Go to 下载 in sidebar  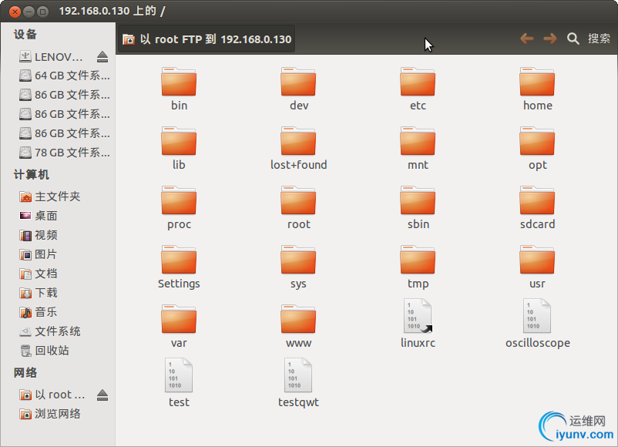coord(39,293)
